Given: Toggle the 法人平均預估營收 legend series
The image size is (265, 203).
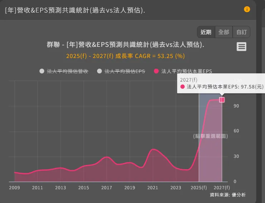Looking at the screenshot, I should [64, 71].
